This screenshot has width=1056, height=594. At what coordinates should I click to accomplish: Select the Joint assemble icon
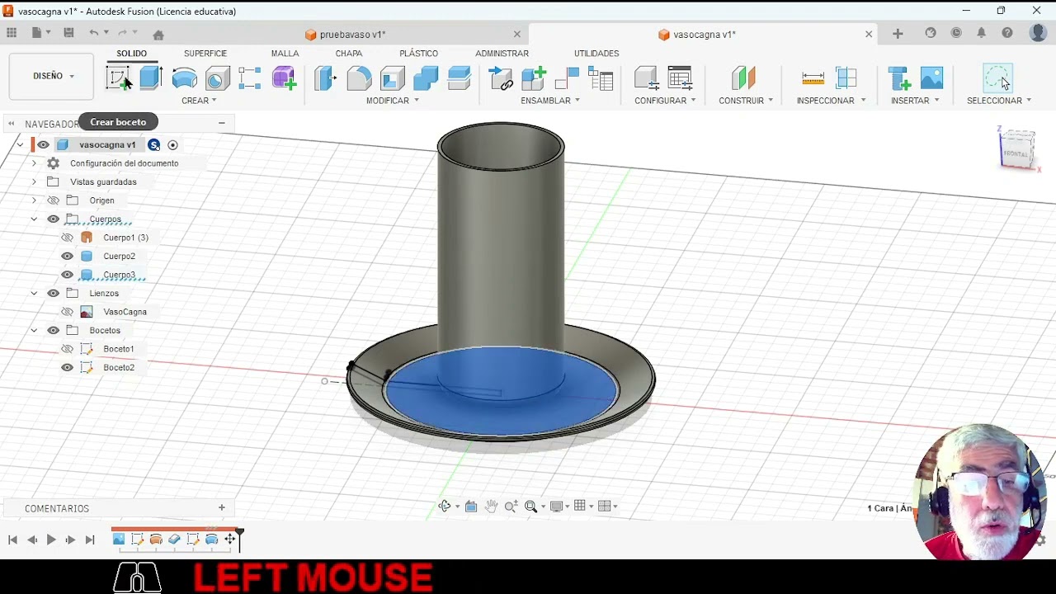click(568, 78)
